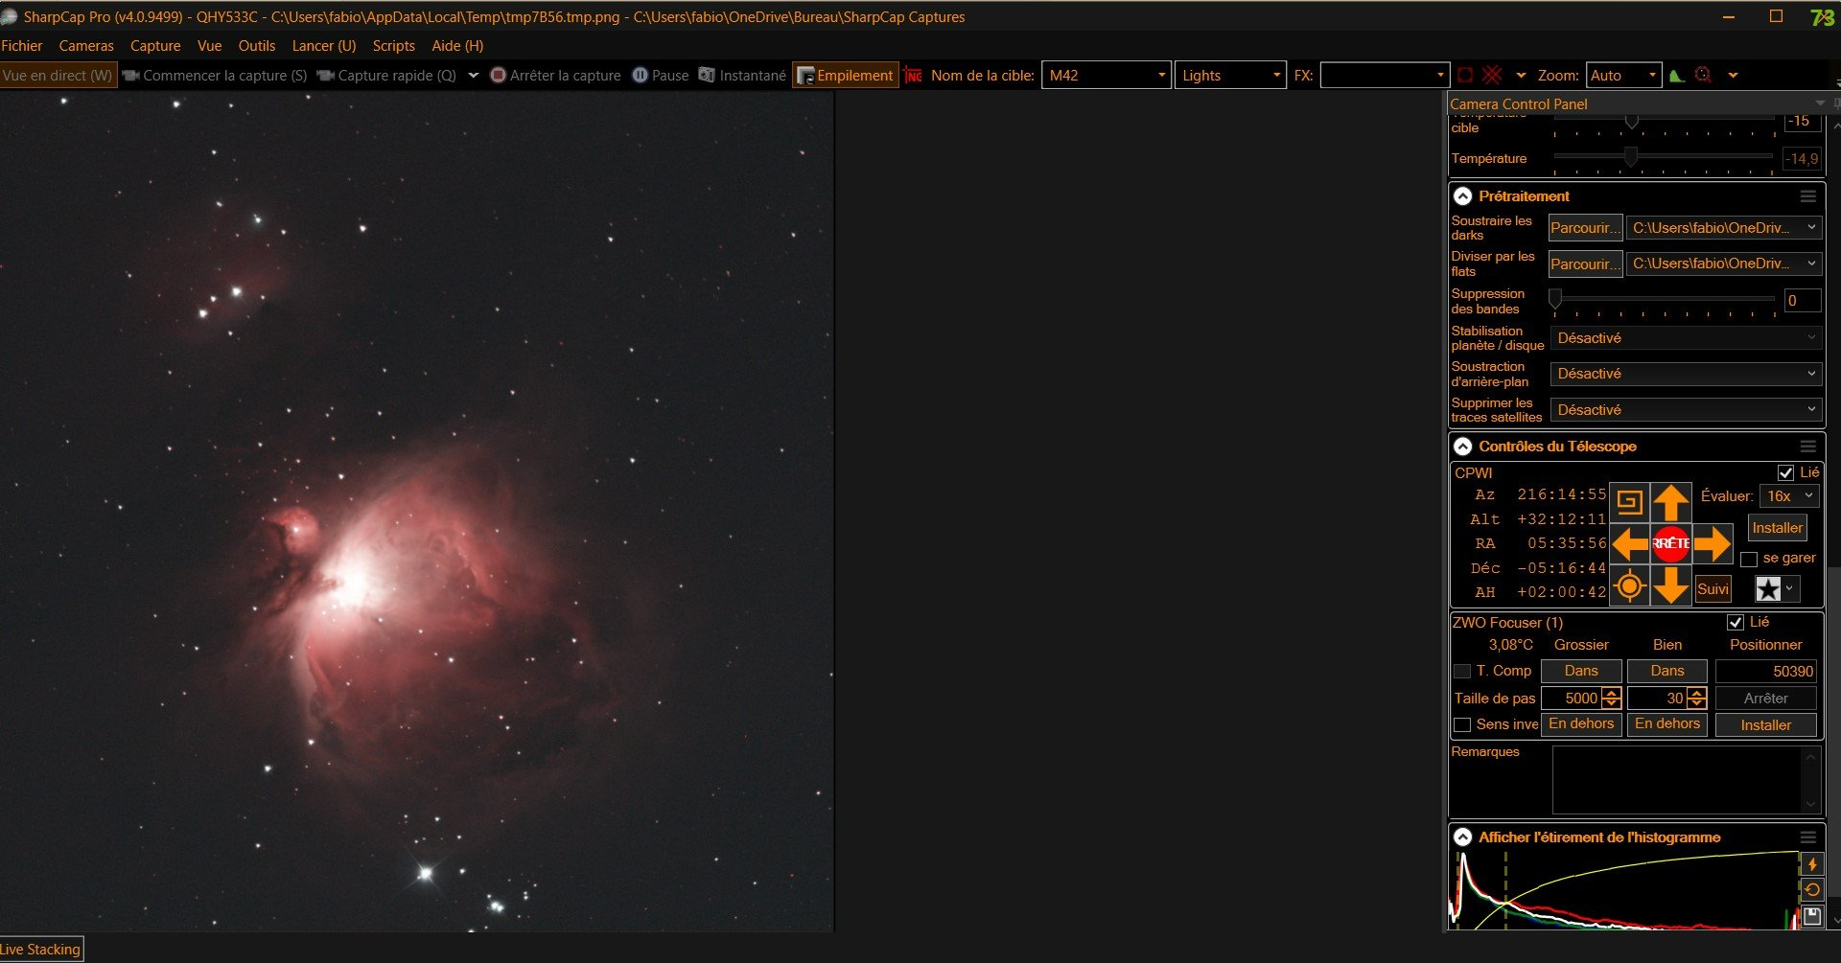Click the red reticle overlay icon
Viewport: 1841px width, 963px height.
pos(1492,75)
